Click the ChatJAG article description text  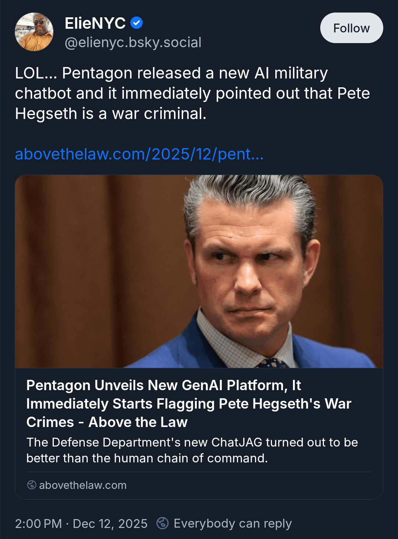(192, 450)
